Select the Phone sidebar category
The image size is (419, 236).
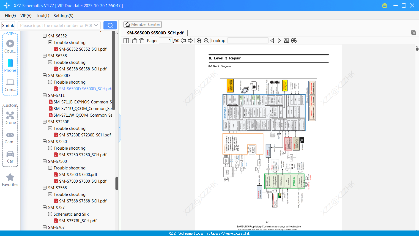[10, 66]
